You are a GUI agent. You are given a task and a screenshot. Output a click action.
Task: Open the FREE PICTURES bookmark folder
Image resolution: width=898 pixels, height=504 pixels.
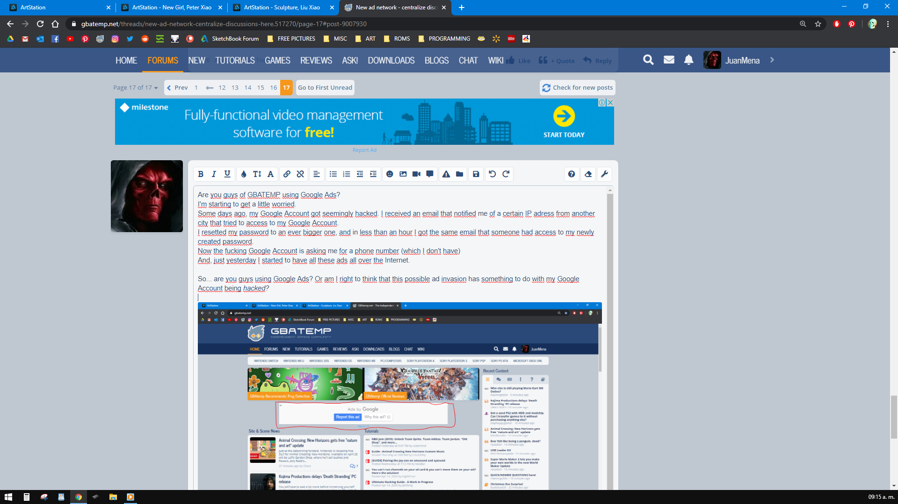(291, 39)
